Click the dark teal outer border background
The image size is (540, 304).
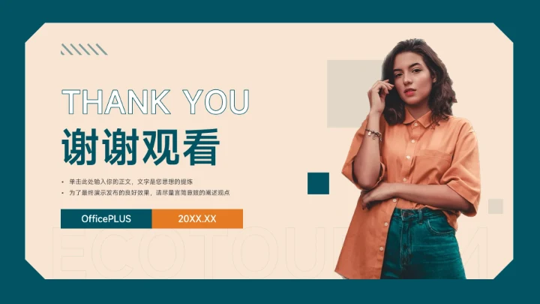coord(270,11)
